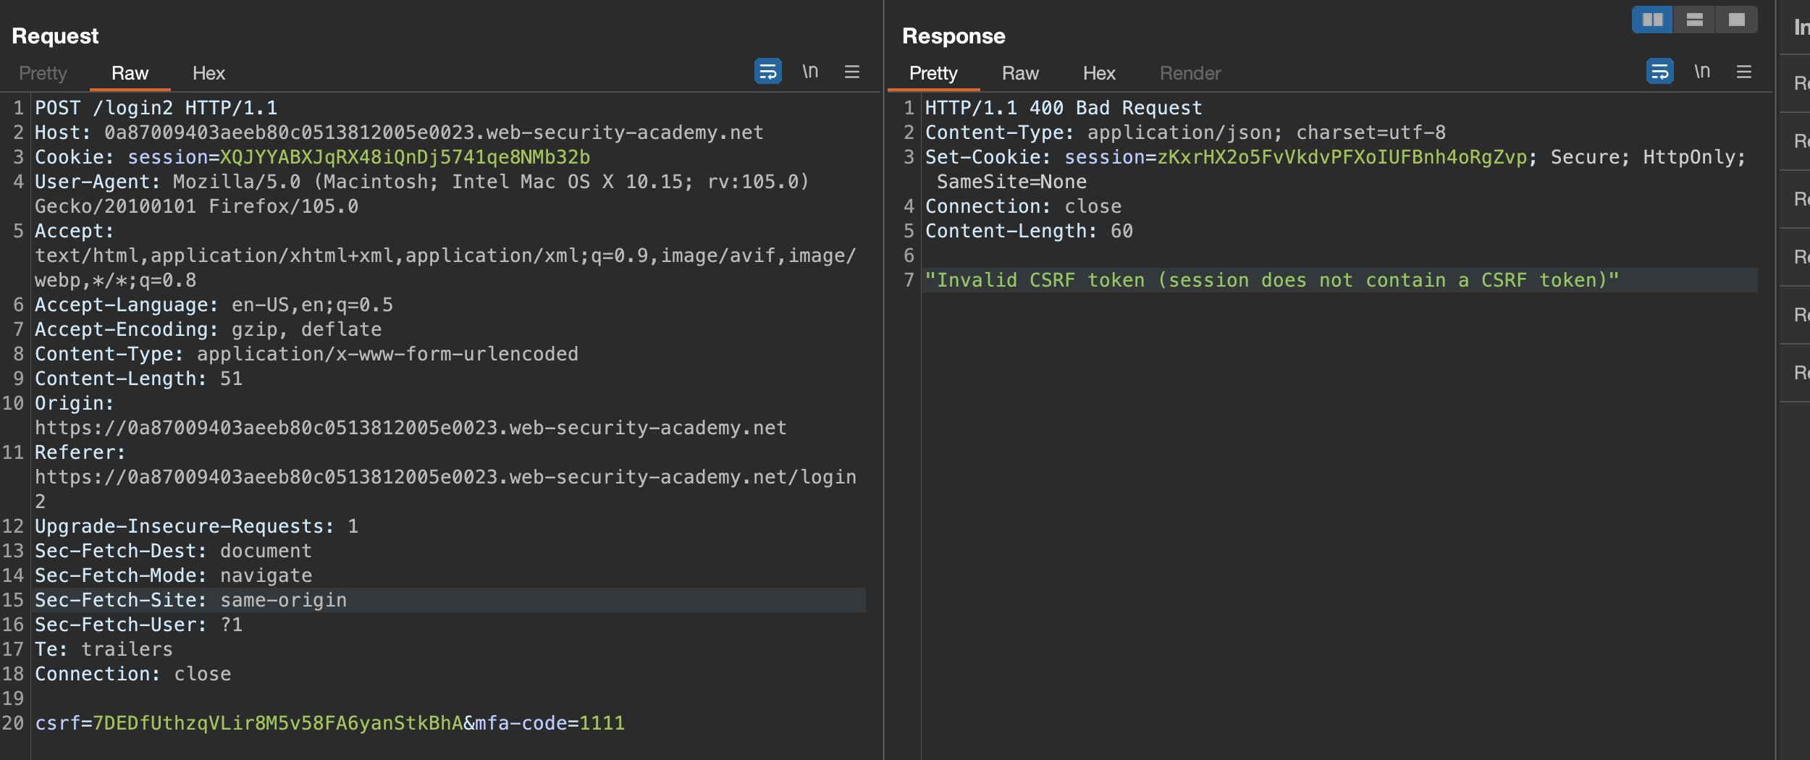
Task: Select the Request Raw tab
Action: [130, 73]
